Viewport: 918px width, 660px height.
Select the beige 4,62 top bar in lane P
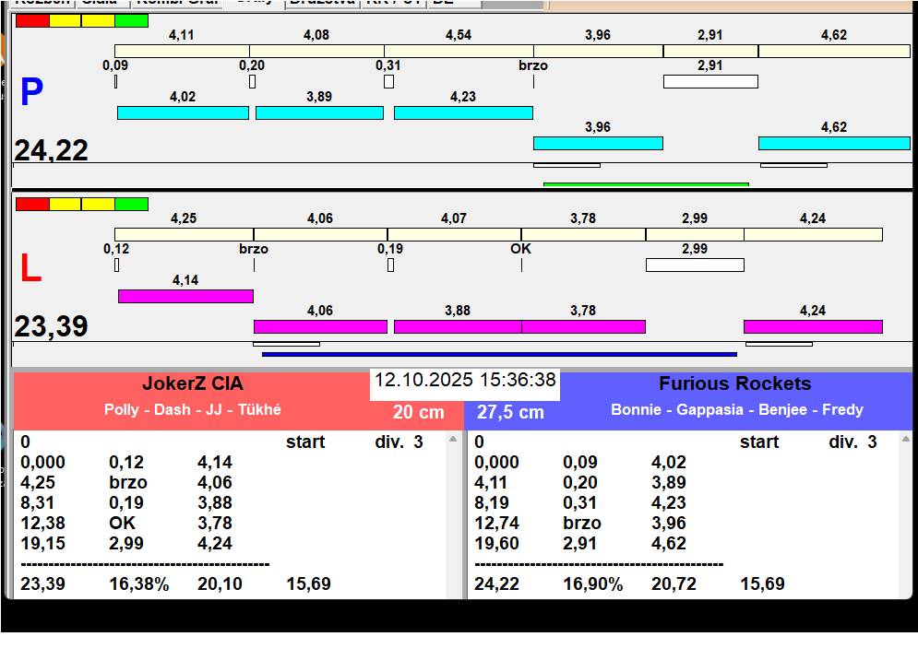click(834, 51)
